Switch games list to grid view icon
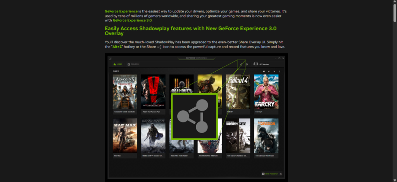 point(264,72)
